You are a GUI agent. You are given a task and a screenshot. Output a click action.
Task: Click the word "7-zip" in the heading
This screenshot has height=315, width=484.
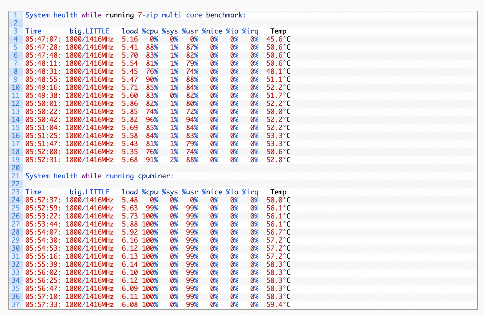click(x=148, y=15)
